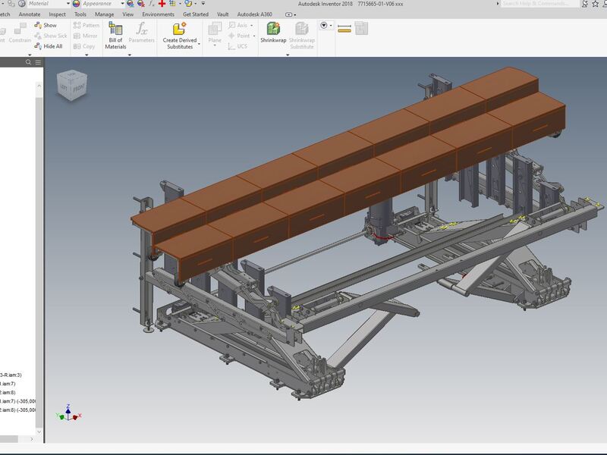Open Bill of Materials
Viewport: 607px width, 455px height.
point(115,35)
